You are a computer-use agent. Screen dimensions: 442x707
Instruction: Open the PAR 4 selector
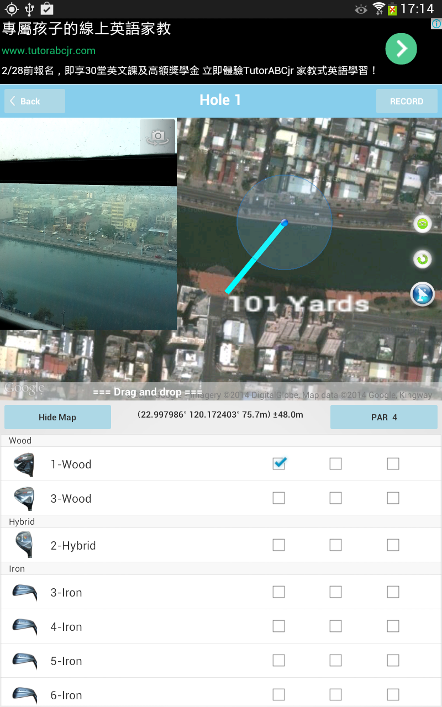pyautogui.click(x=384, y=417)
